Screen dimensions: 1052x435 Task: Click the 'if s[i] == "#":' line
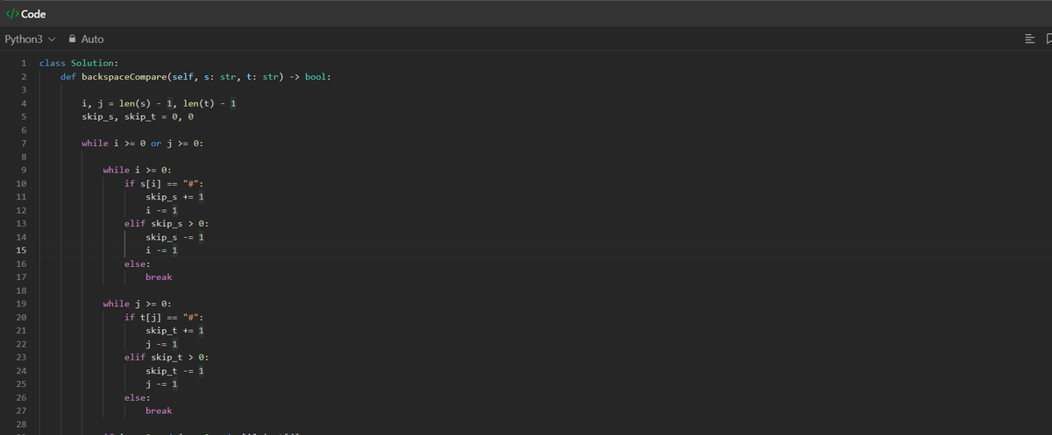(164, 183)
